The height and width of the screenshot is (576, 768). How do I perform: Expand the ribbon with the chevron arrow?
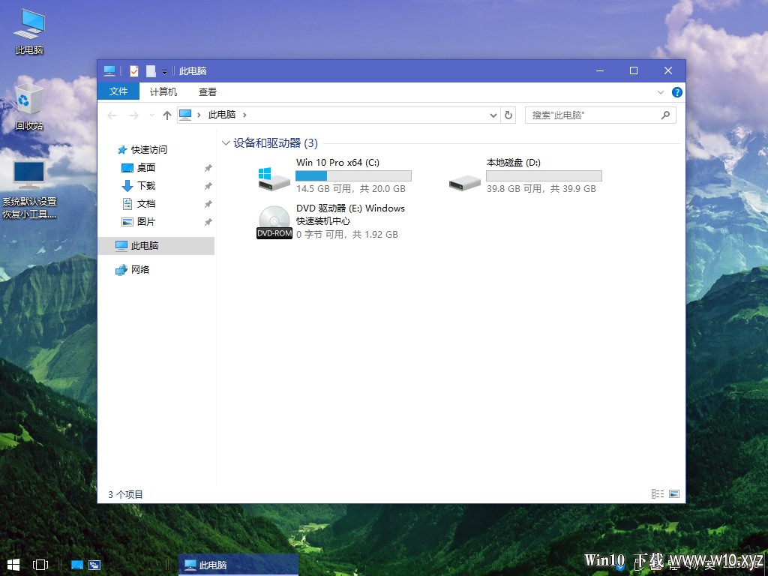click(661, 92)
